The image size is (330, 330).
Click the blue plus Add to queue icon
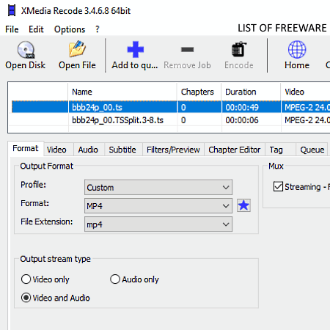pos(136,49)
